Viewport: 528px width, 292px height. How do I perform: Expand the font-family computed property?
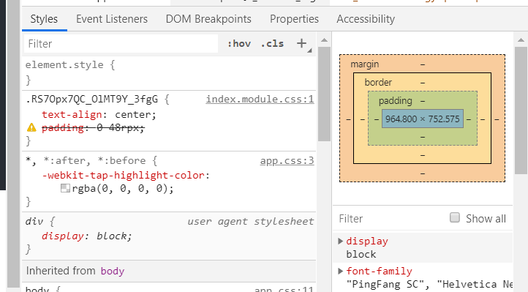[340, 271]
